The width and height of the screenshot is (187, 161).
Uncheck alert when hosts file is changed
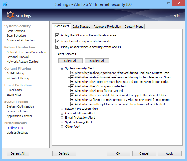point(72,90)
